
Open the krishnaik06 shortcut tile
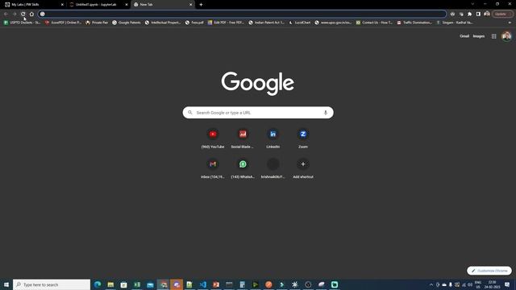[x=273, y=168]
